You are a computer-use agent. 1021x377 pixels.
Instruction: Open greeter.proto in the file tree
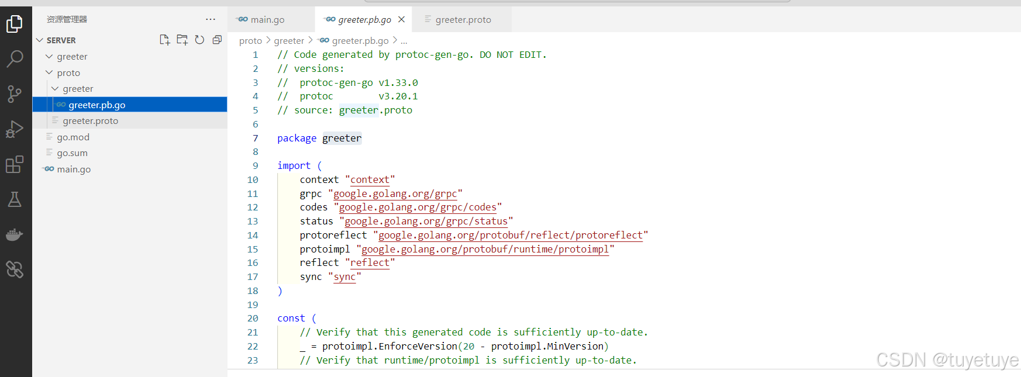[x=130, y=121]
